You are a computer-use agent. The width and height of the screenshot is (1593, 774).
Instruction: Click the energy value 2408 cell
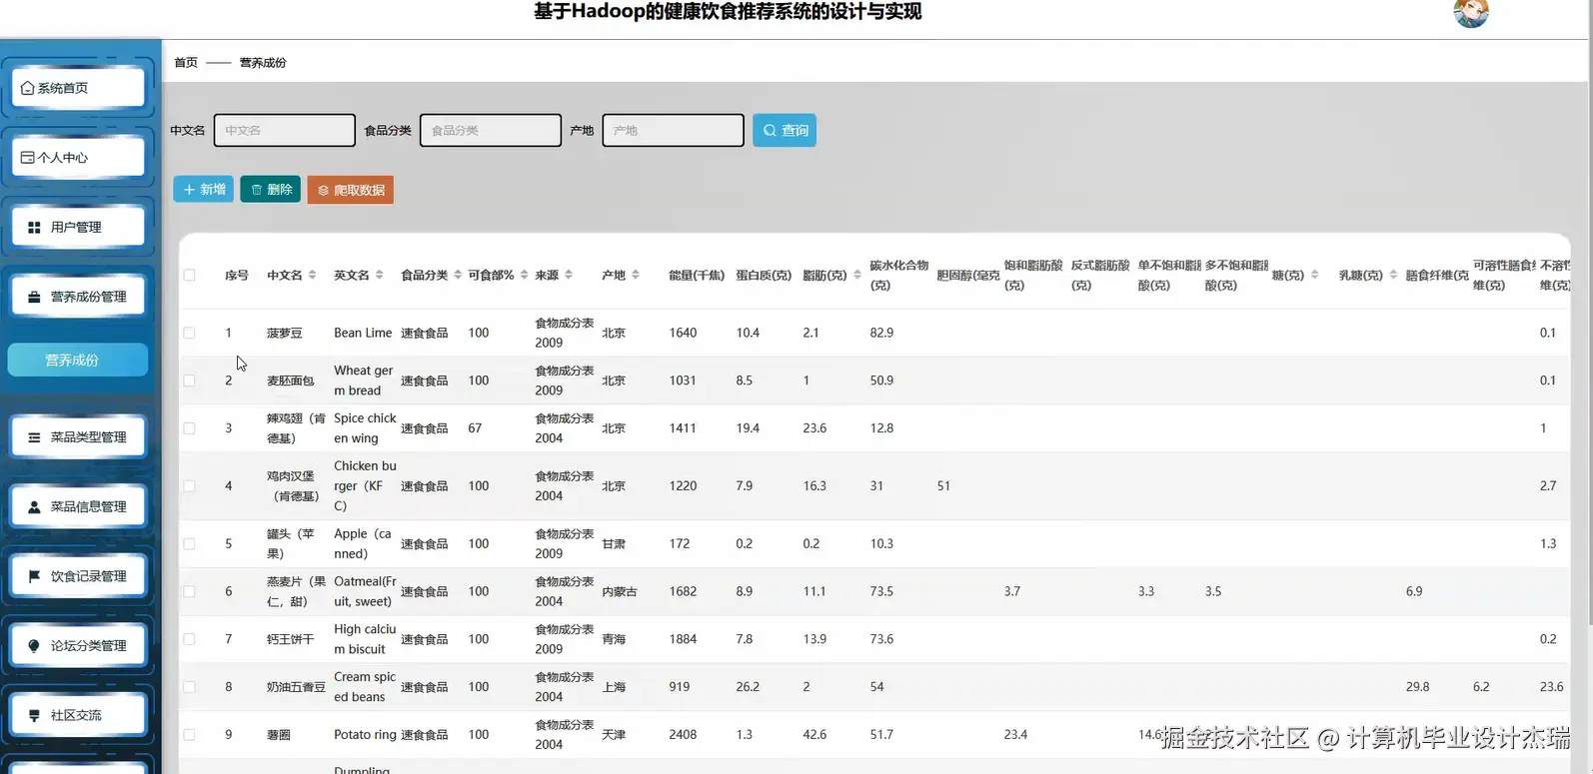click(684, 735)
